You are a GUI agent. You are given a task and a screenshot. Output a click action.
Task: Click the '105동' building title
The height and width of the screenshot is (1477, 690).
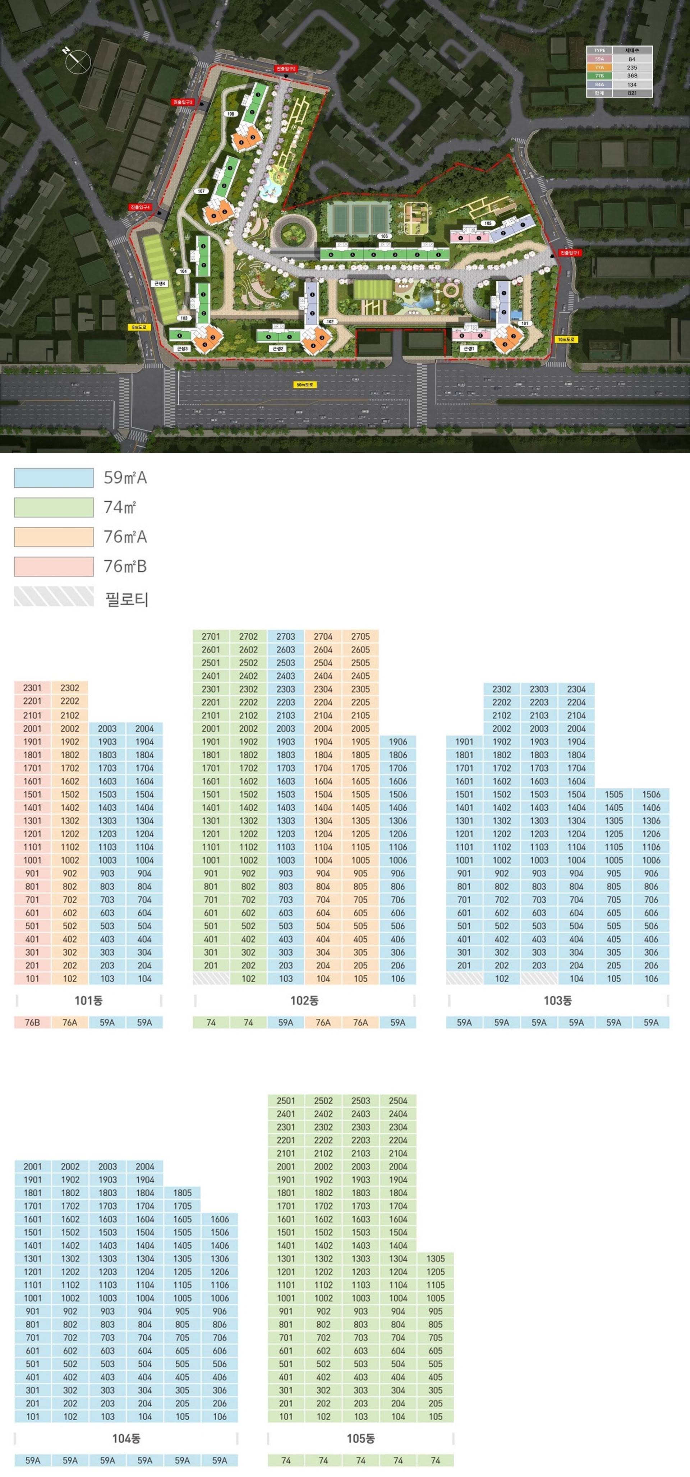click(x=361, y=1439)
